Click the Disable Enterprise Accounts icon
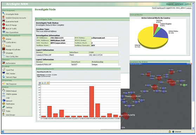The width and height of the screenshot is (196, 135). pyautogui.click(x=4, y=17)
